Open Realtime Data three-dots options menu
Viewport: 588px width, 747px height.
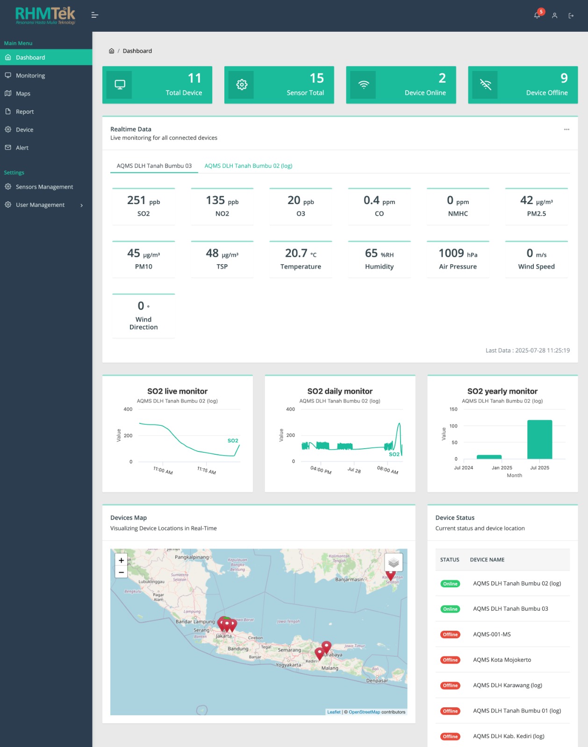point(566,129)
